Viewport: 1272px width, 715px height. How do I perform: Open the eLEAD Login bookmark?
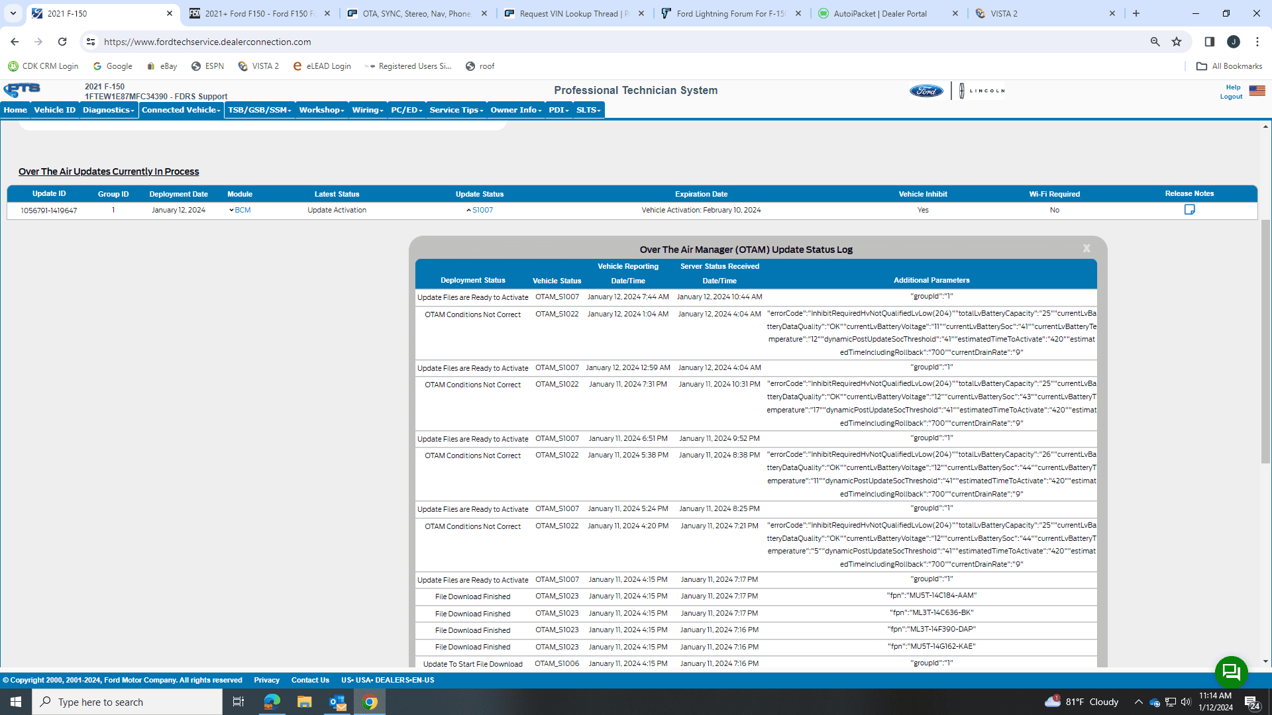point(322,66)
